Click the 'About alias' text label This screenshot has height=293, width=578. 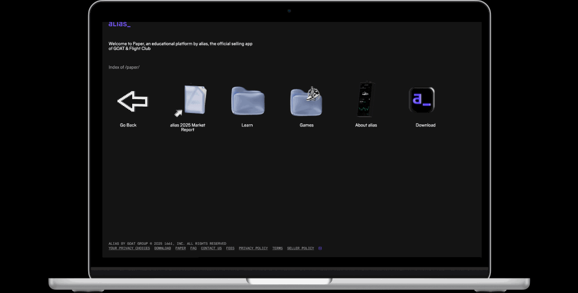click(366, 125)
